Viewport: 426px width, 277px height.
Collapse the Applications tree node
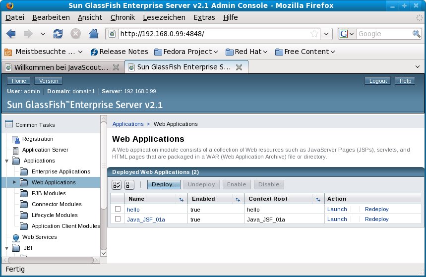point(6,161)
